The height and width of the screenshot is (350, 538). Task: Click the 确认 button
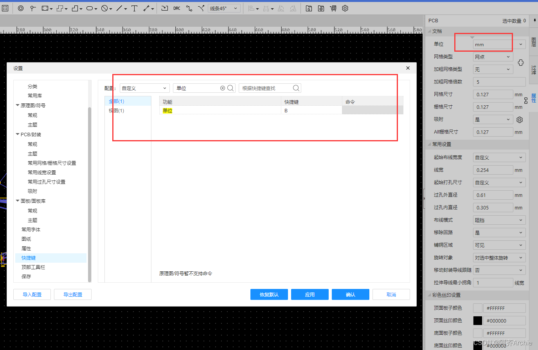pyautogui.click(x=351, y=294)
